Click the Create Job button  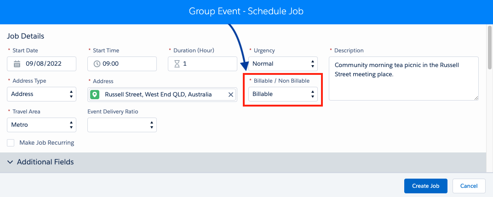[x=426, y=186]
